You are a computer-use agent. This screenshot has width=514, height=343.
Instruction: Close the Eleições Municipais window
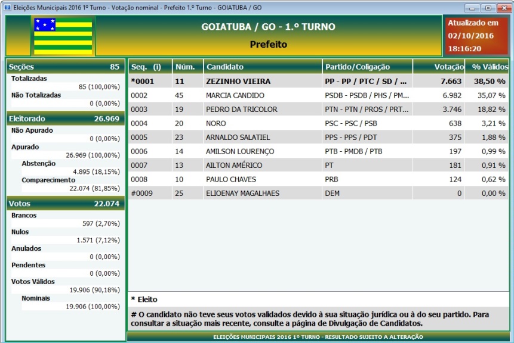point(504,8)
